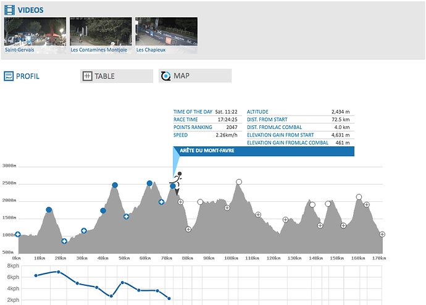Click the Table grid icon

[87, 76]
